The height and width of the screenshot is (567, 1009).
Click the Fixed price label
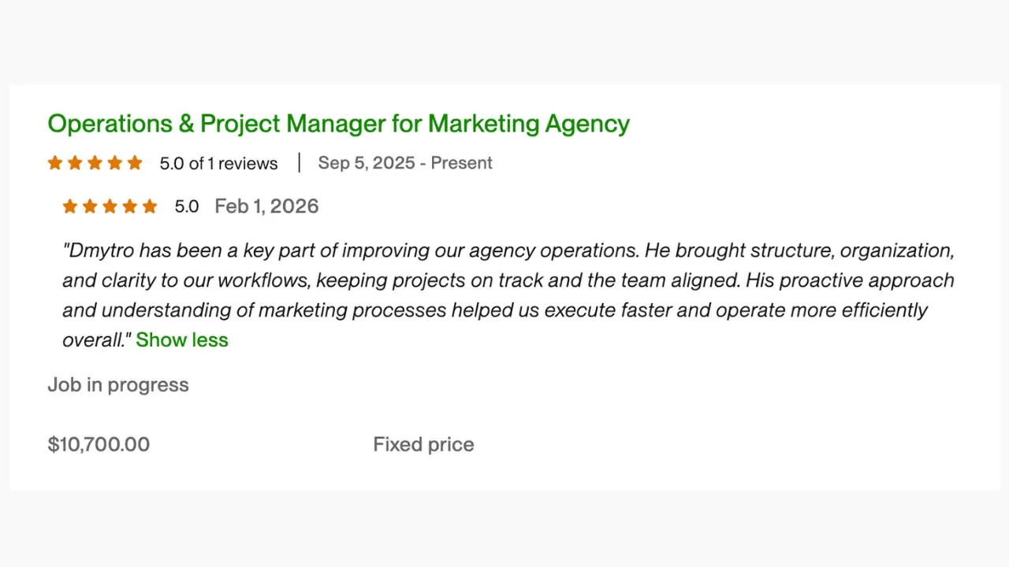(x=423, y=444)
